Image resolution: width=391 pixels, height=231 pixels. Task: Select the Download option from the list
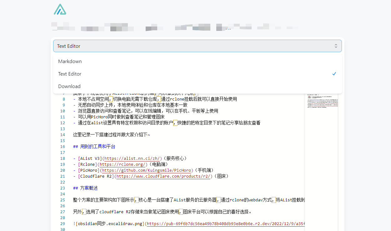[x=69, y=86]
